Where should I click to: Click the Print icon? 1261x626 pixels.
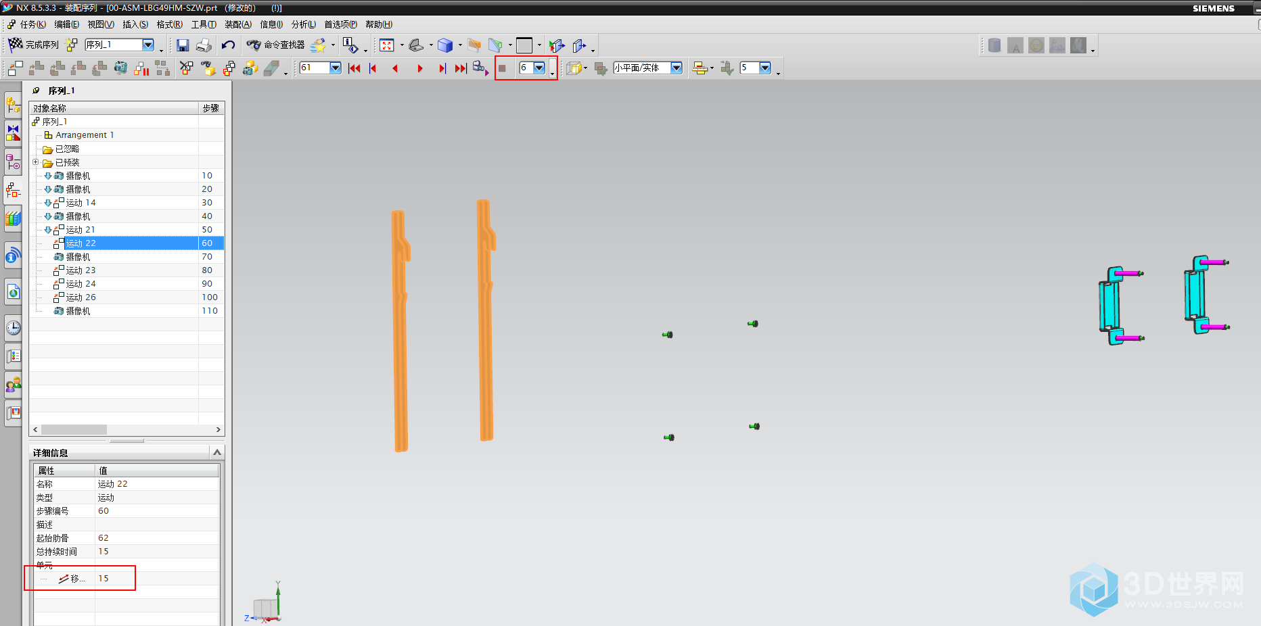[204, 45]
